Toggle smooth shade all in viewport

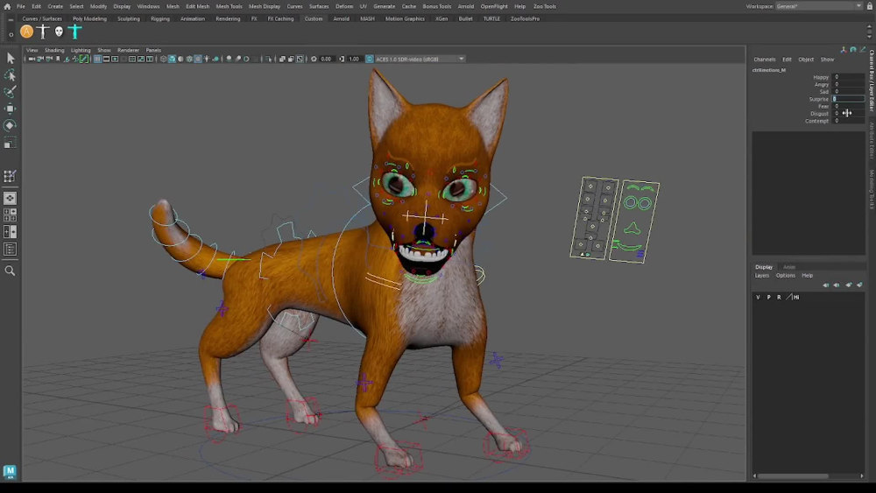click(x=172, y=59)
